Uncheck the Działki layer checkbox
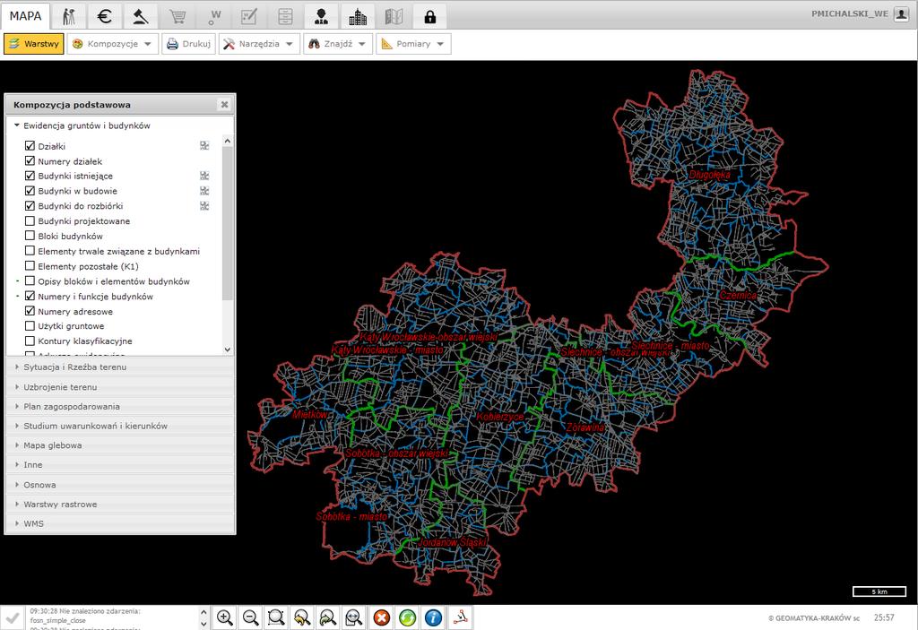The height and width of the screenshot is (630, 918). pyautogui.click(x=30, y=146)
